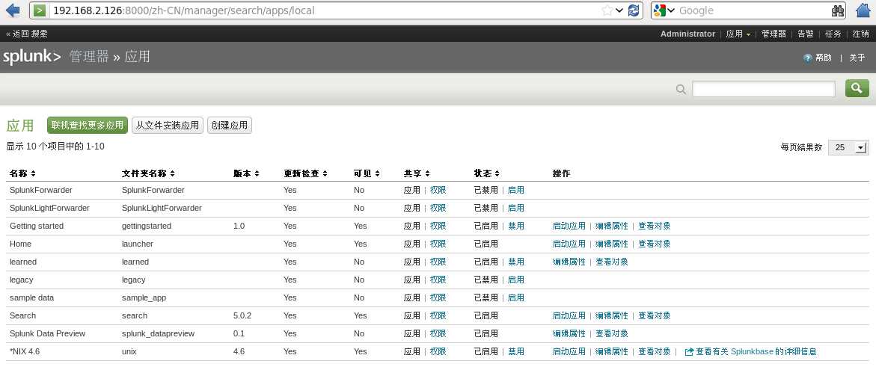Screen dimensions: 876x373
Task: Disable the Getting started app
Action: (x=515, y=226)
